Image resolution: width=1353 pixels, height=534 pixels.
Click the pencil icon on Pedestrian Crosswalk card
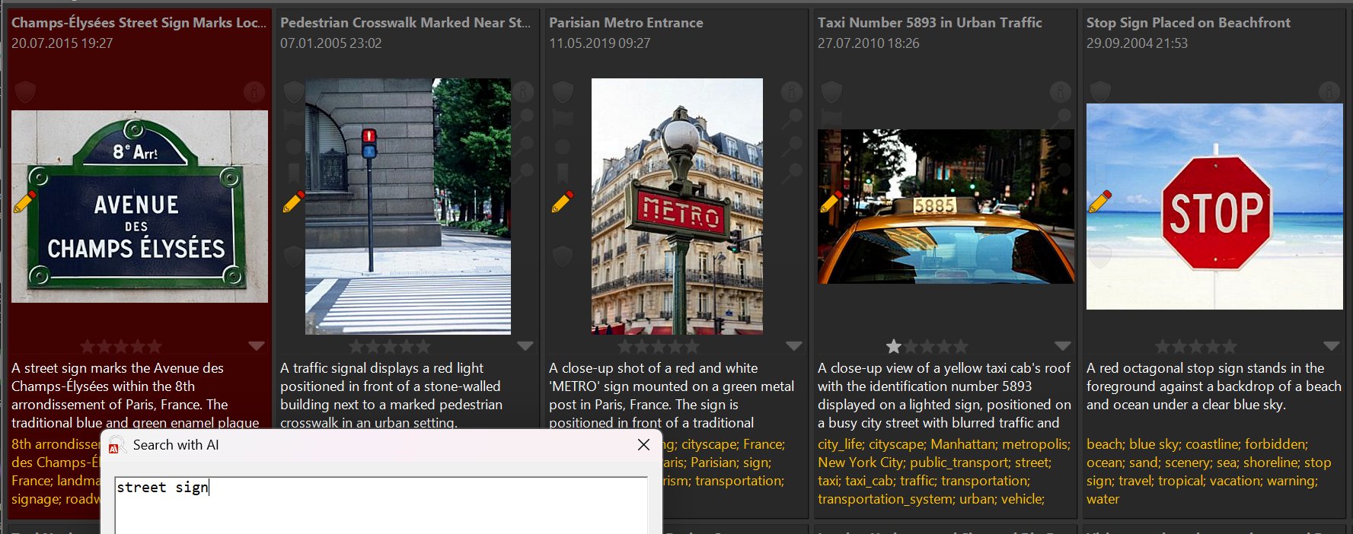294,202
